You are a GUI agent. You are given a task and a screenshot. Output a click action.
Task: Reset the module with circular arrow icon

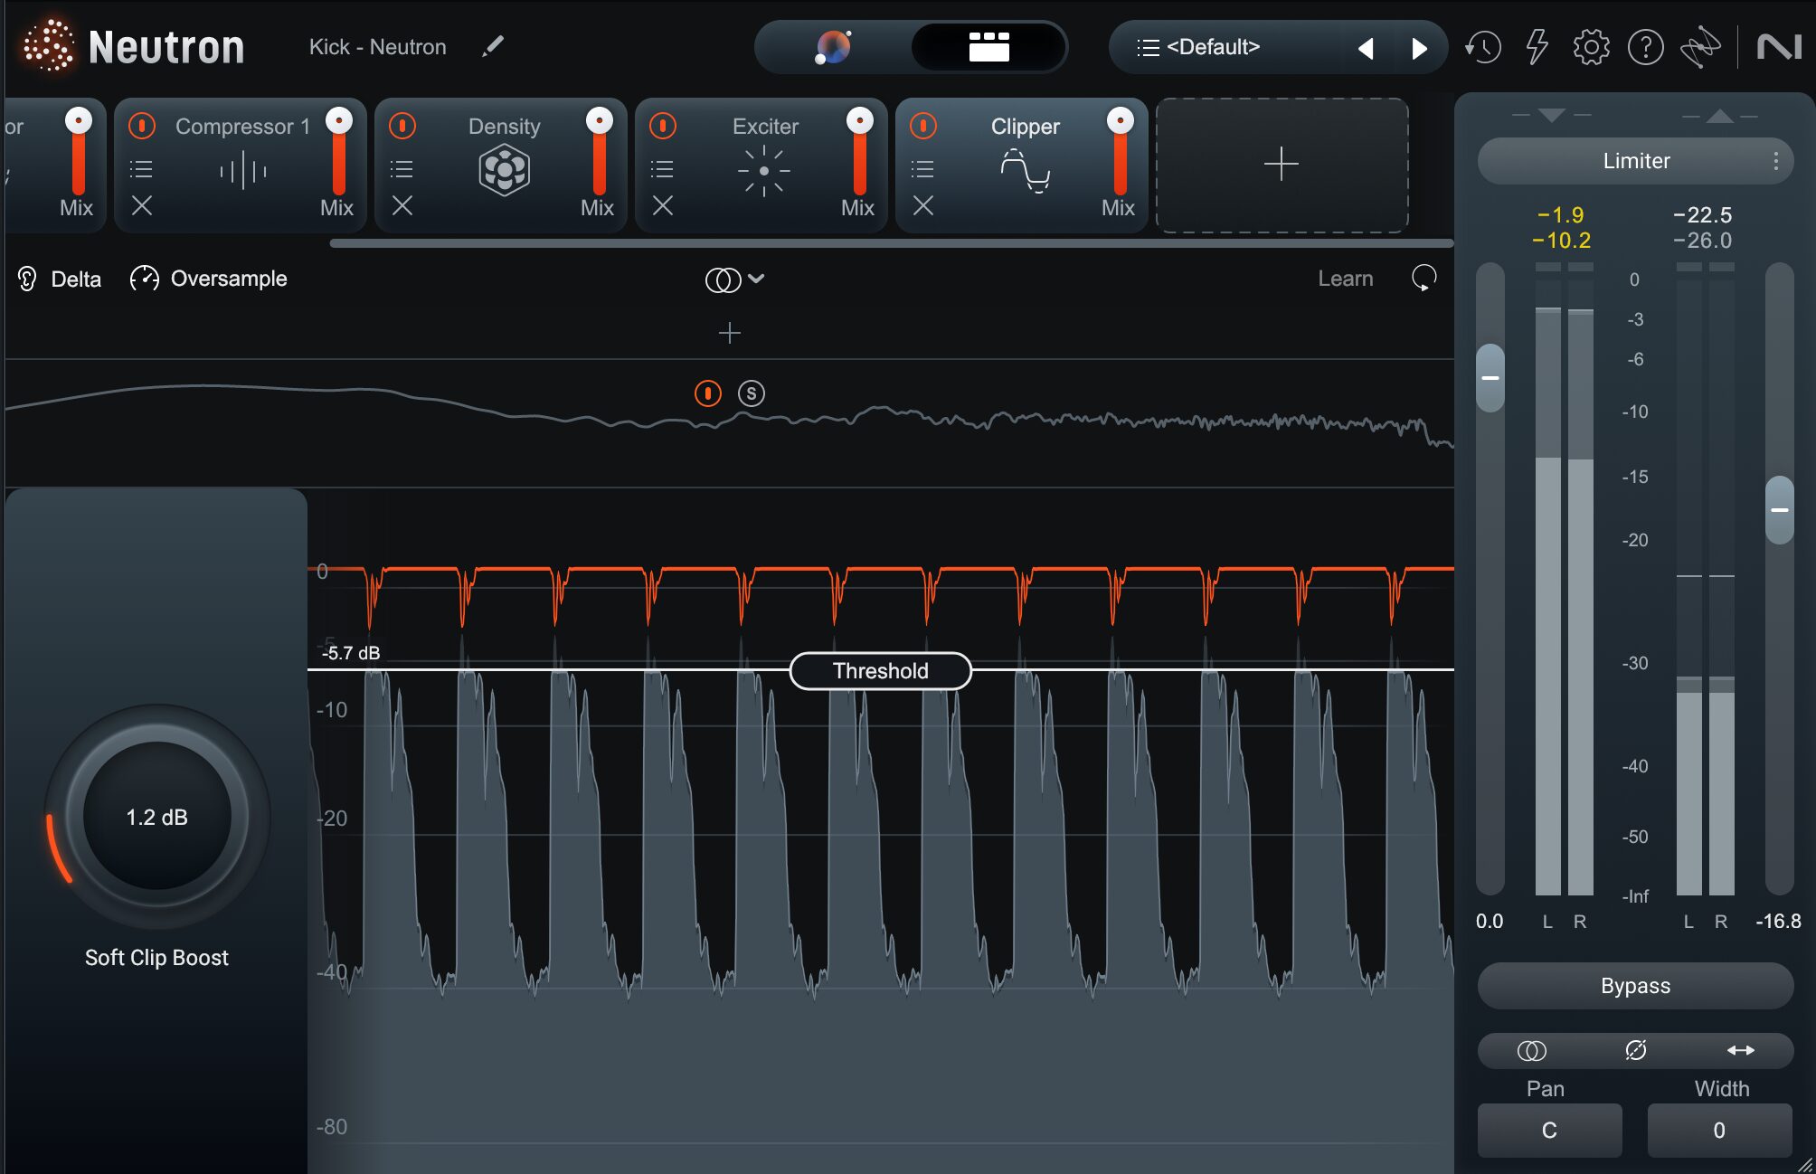1423,278
